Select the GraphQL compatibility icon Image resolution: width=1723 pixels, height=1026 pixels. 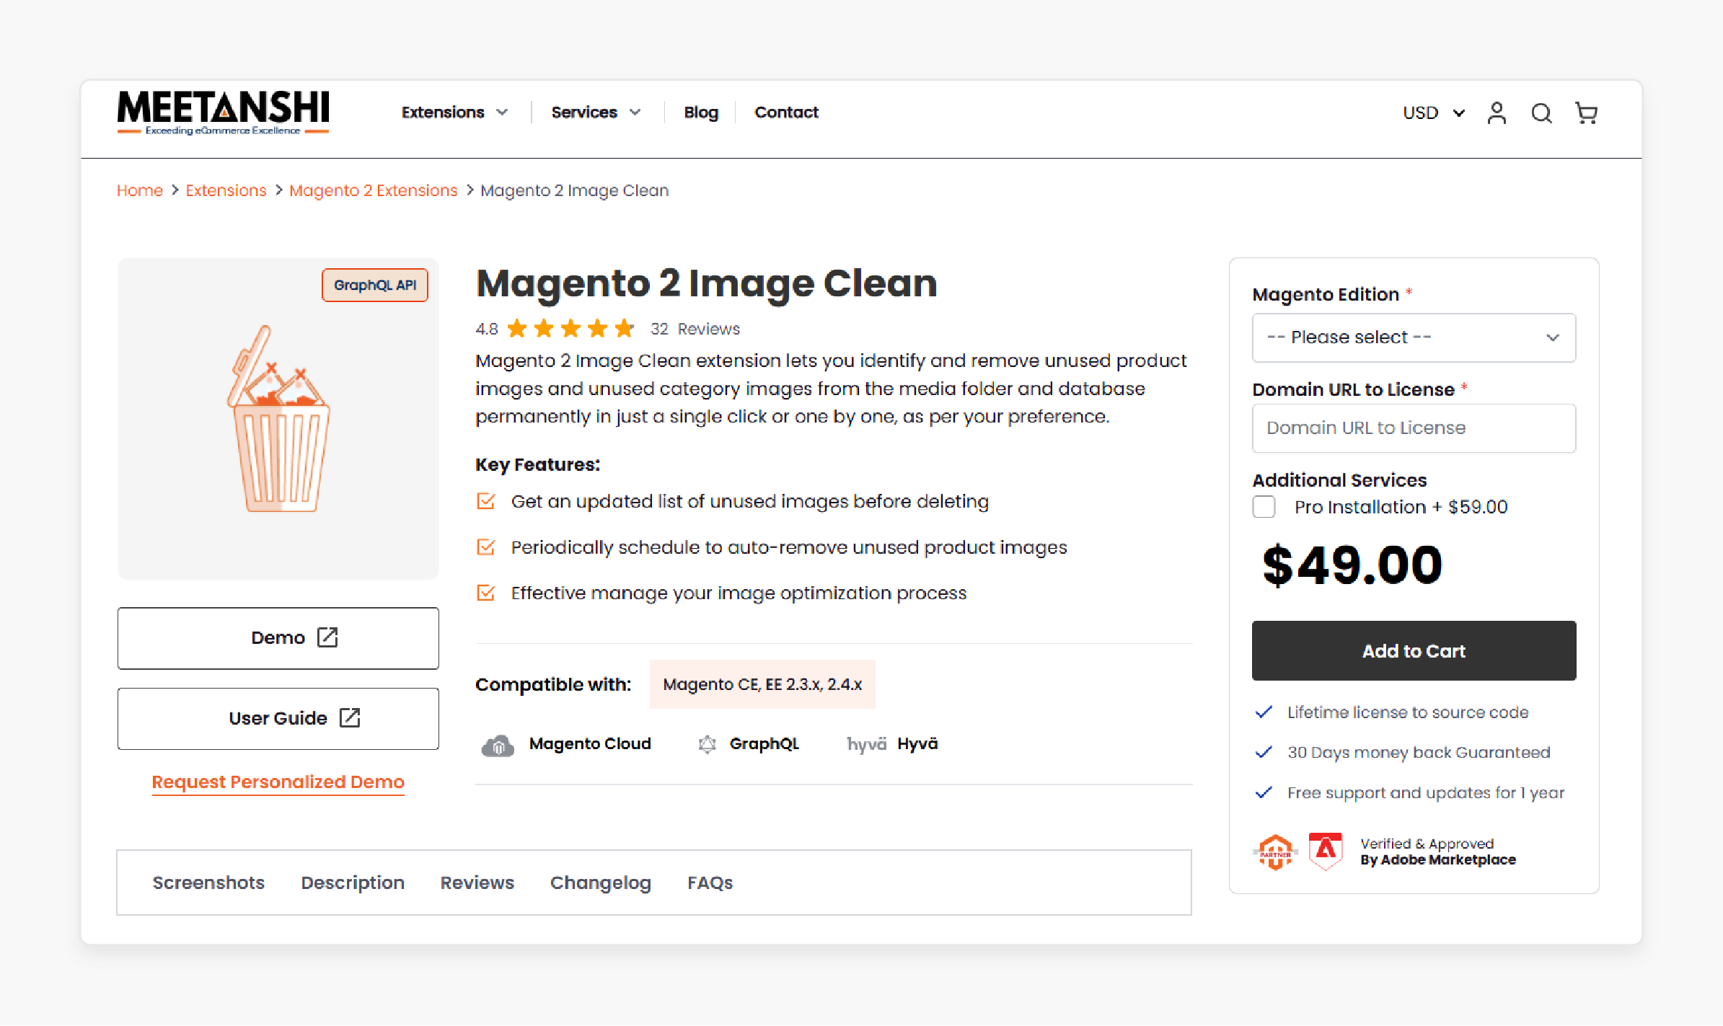[708, 743]
